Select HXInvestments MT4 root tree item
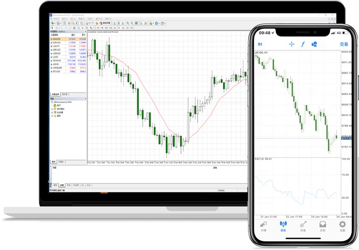 coord(61,102)
